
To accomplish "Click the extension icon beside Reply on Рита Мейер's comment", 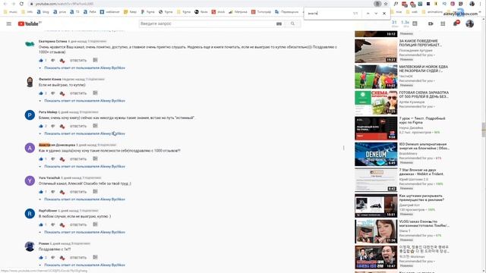I will pos(95,126).
